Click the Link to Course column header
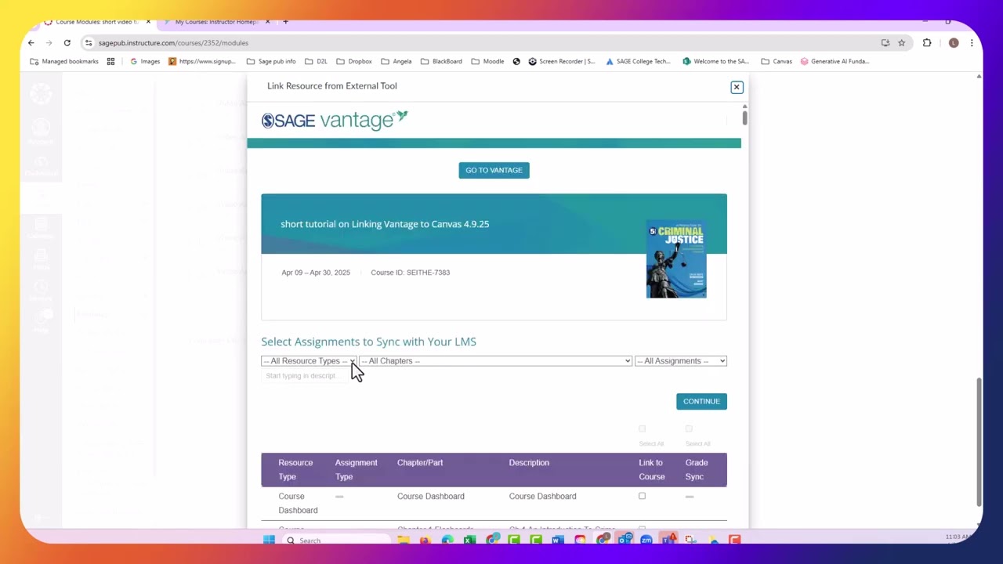Screen dimensions: 1003x564 click(x=651, y=469)
